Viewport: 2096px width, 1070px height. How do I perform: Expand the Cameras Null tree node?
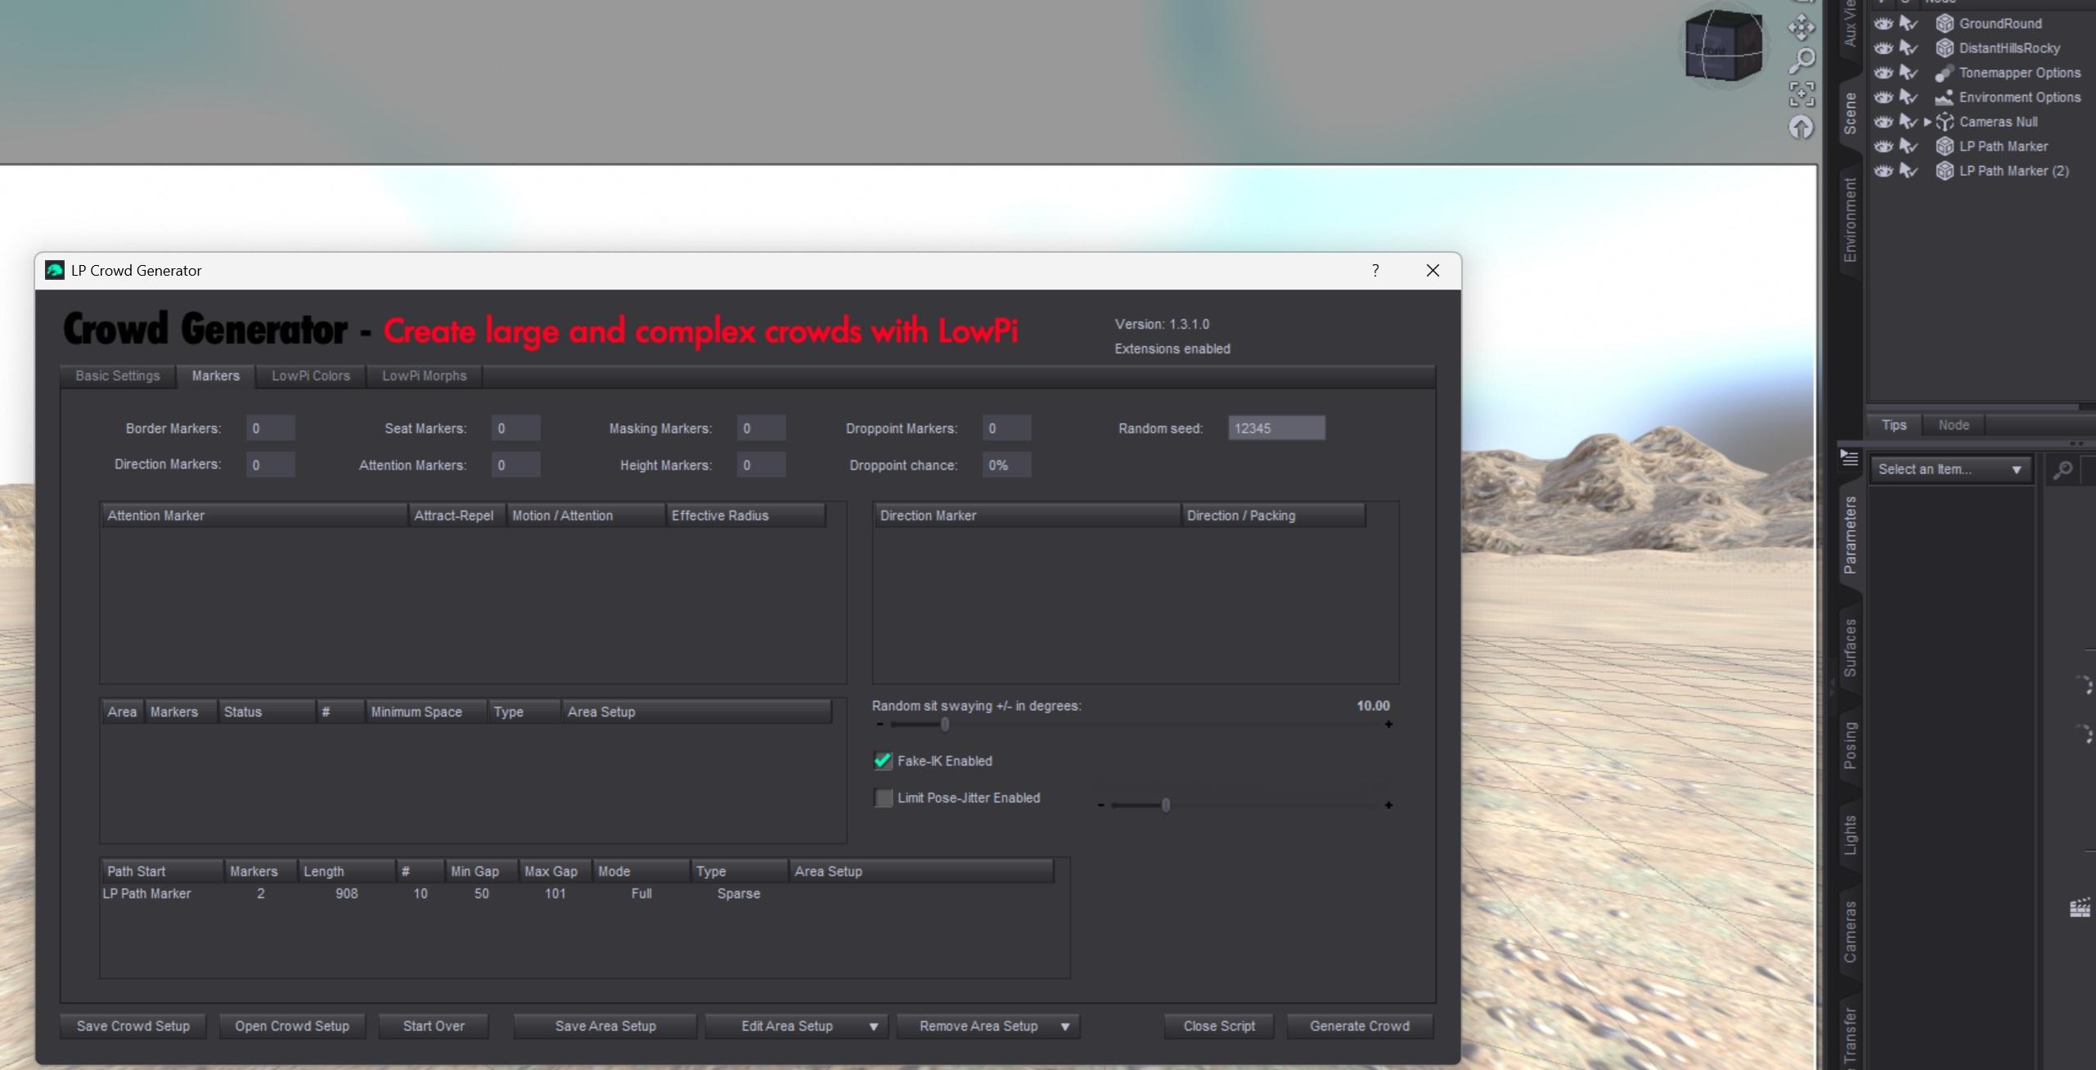click(1927, 122)
